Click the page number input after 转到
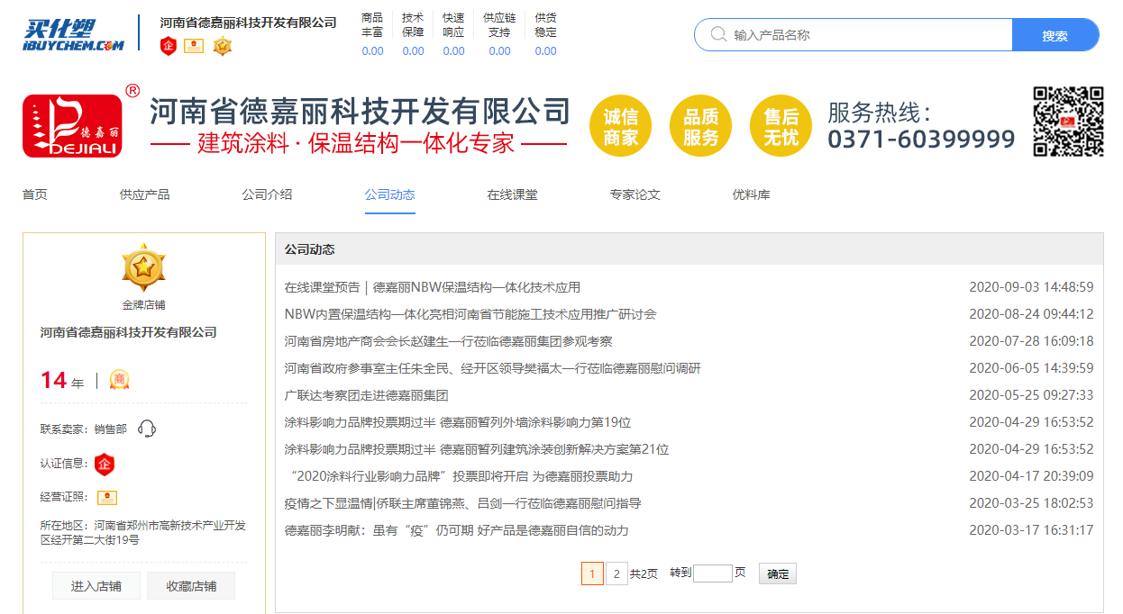Screen dimensions: 1123x614 point(713,573)
